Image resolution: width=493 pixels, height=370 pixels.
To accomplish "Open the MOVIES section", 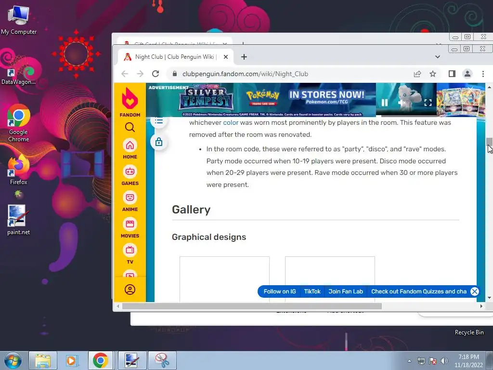I will [130, 228].
